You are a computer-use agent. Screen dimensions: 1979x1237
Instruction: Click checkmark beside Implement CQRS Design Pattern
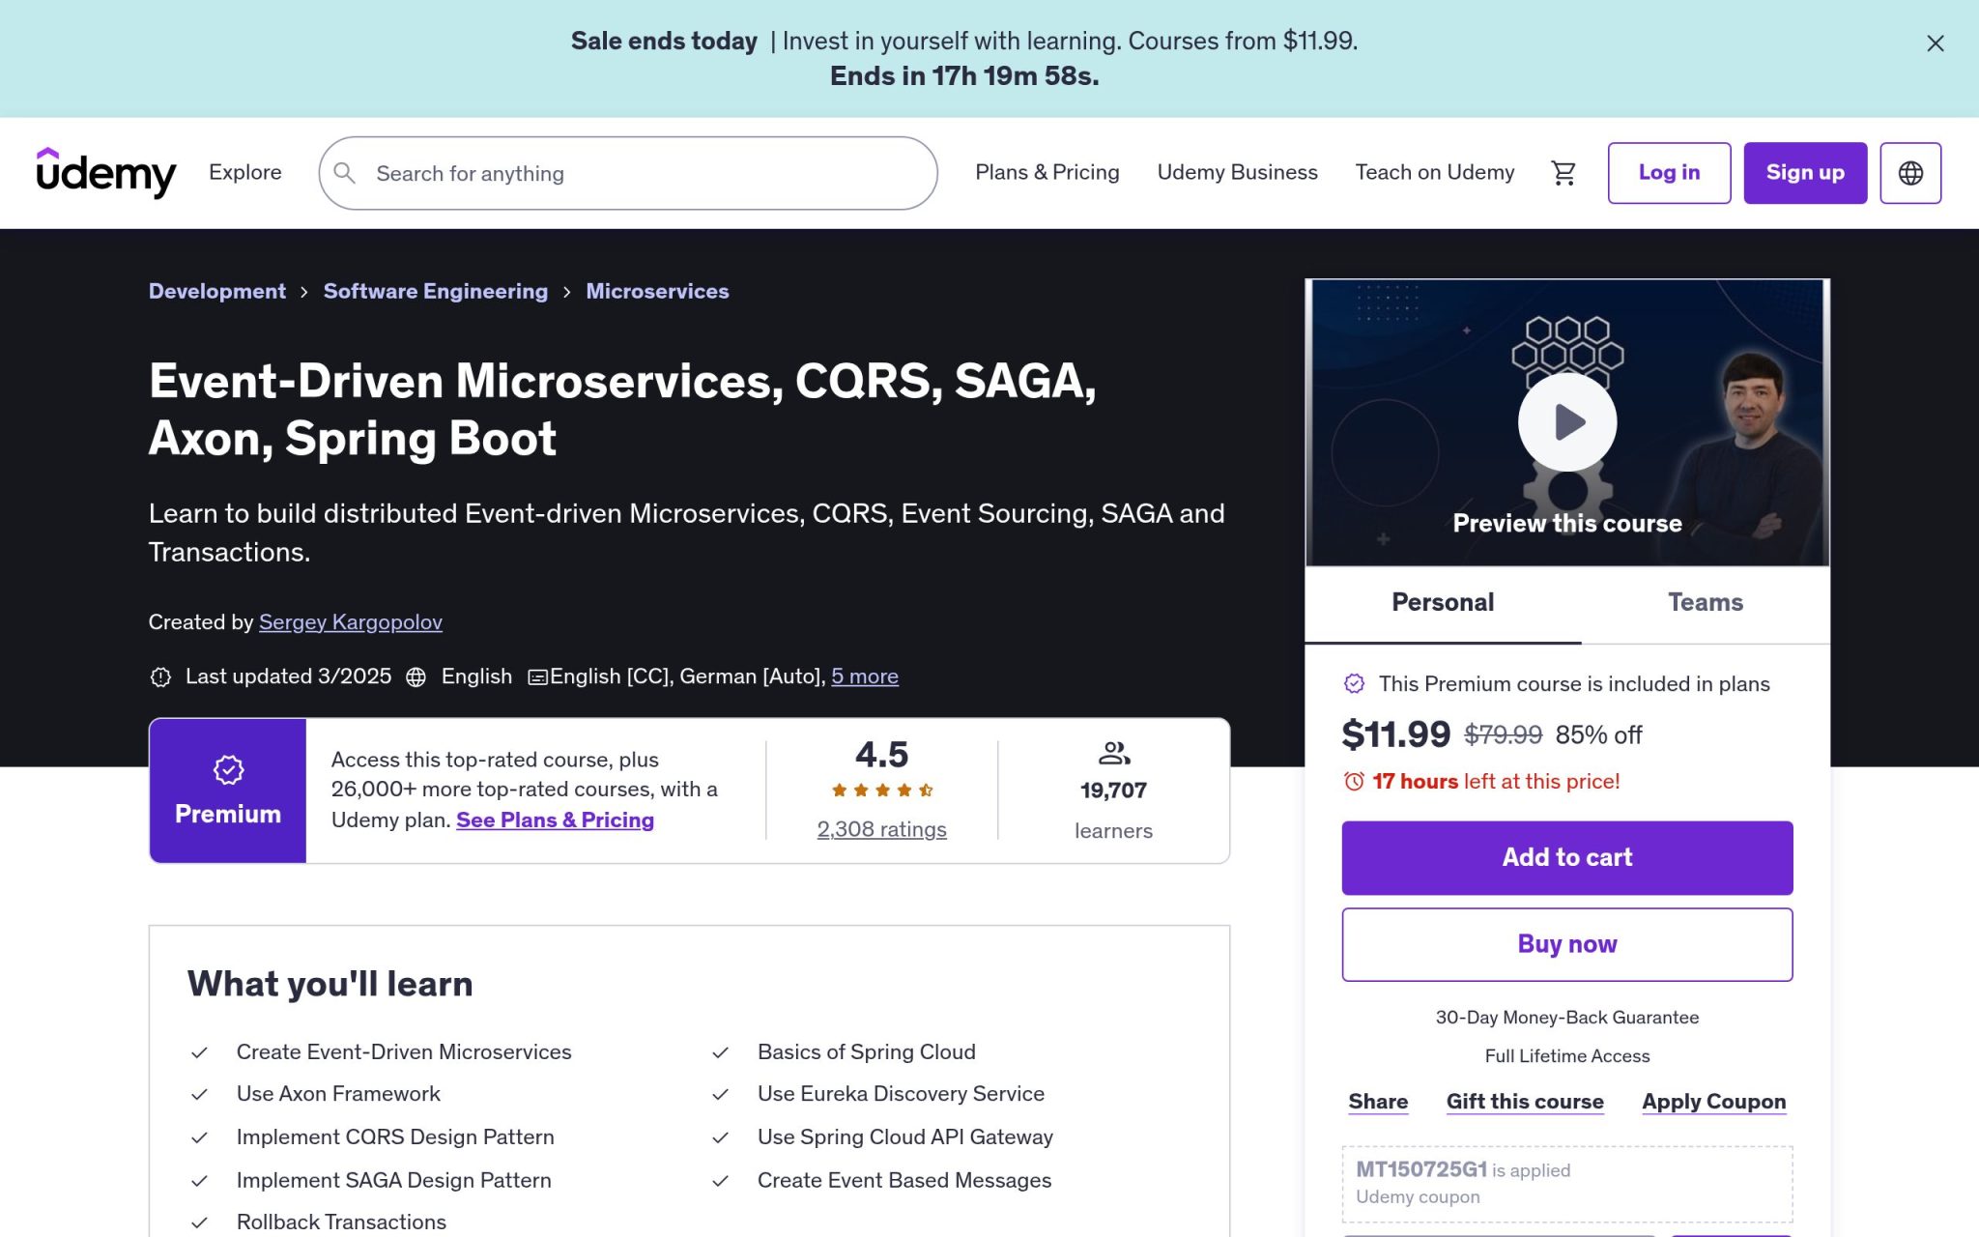coord(199,1137)
